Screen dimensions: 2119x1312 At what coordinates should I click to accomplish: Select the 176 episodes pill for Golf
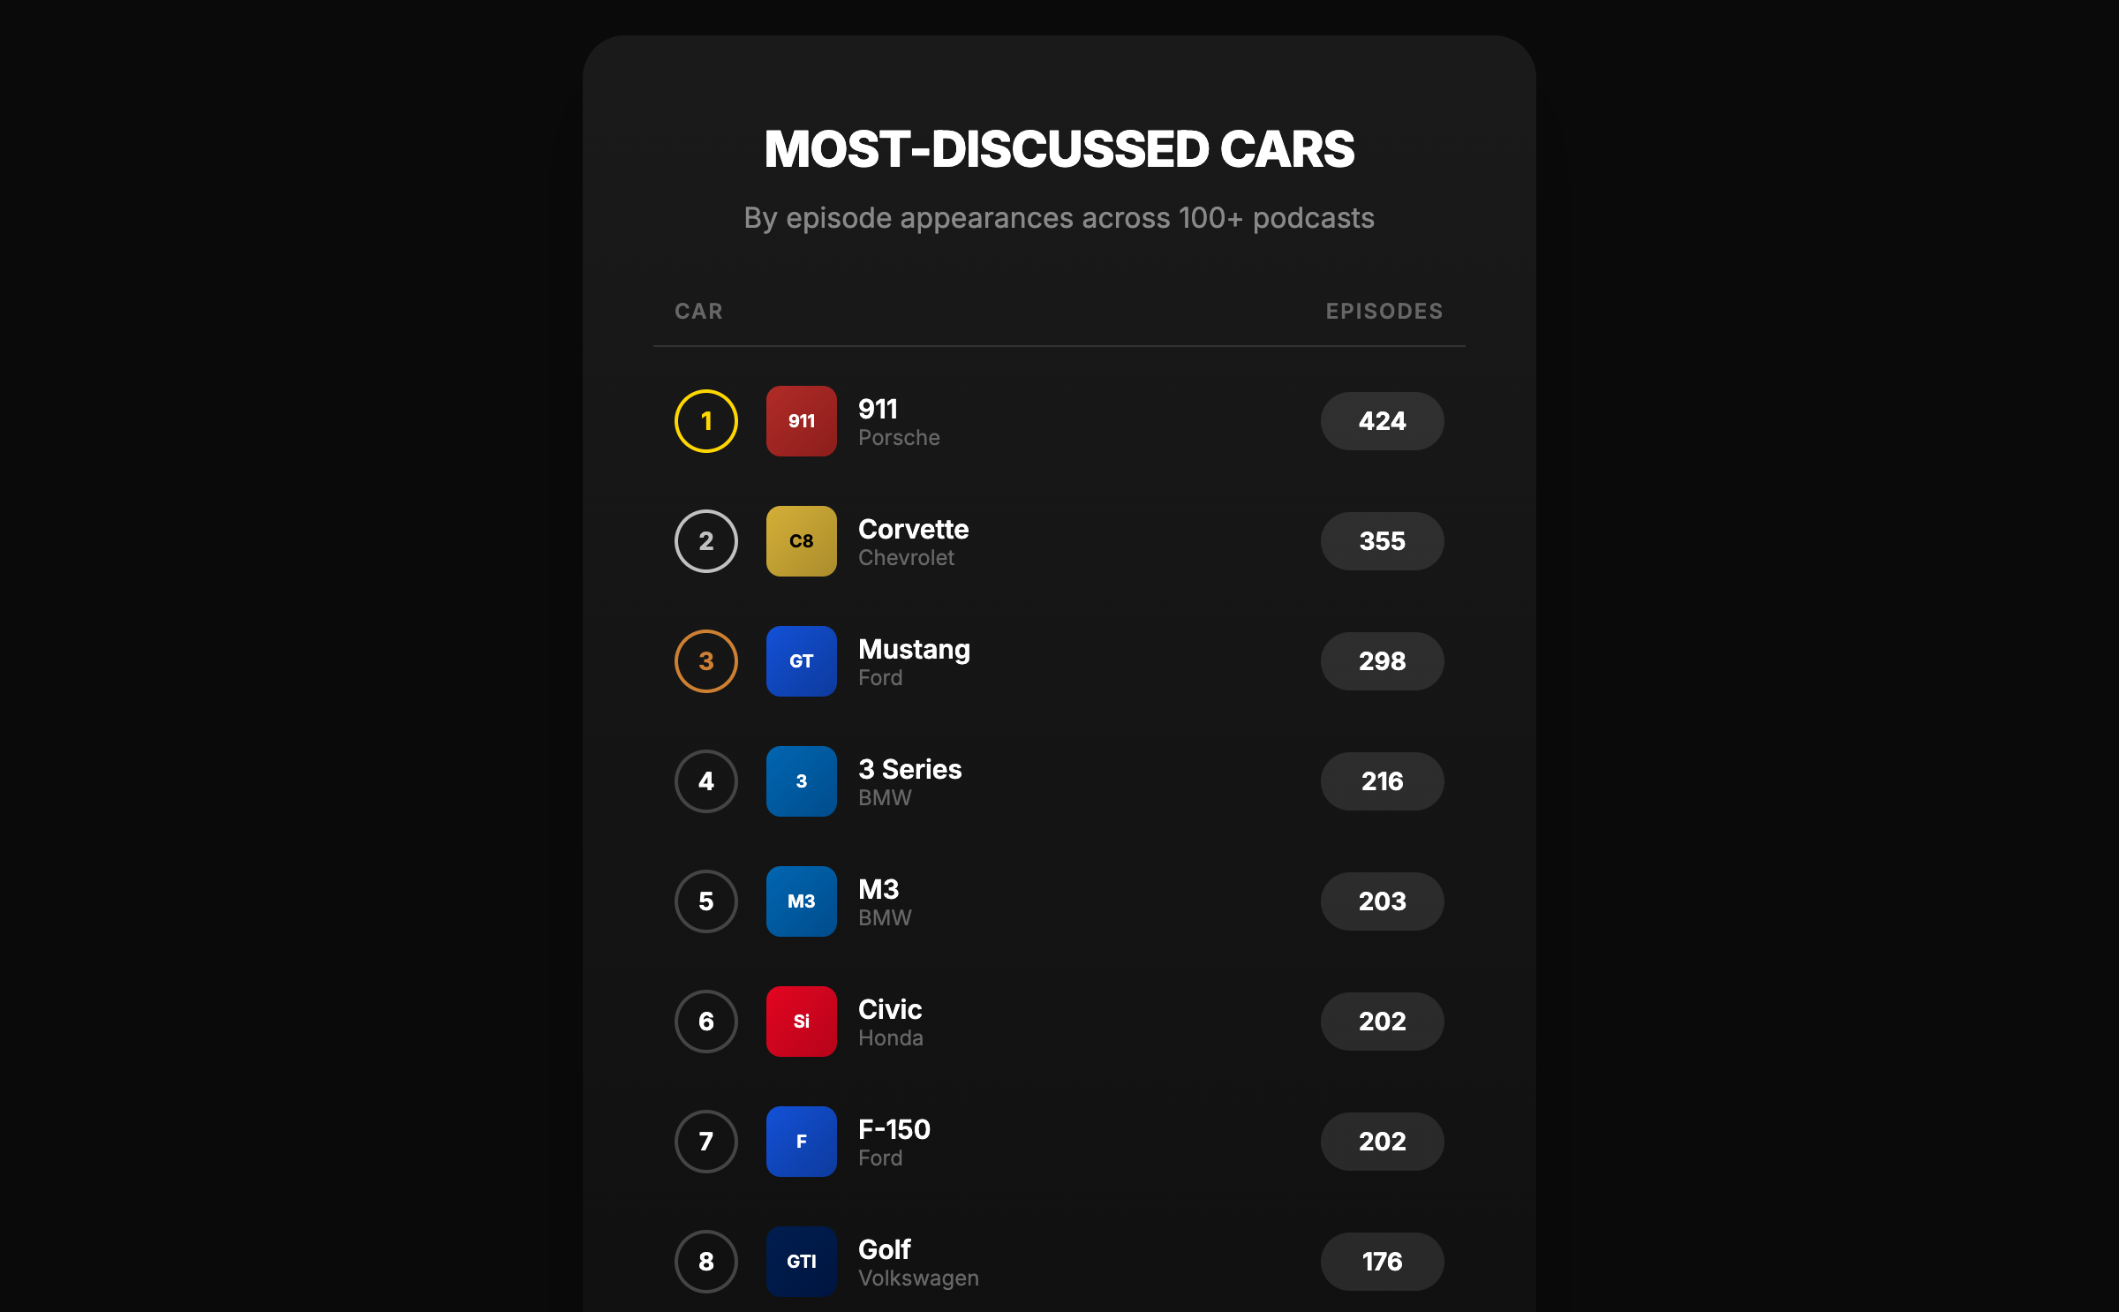coord(1382,1262)
